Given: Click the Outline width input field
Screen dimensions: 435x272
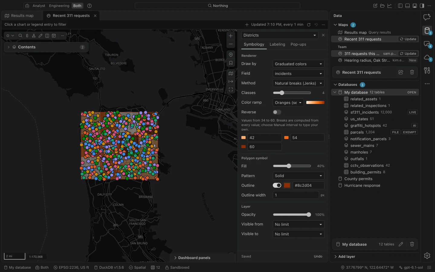Looking at the screenshot, I should tap(296, 195).
